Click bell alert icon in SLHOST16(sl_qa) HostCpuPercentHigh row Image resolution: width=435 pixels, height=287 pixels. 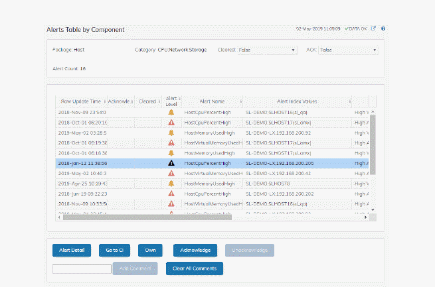(171, 113)
